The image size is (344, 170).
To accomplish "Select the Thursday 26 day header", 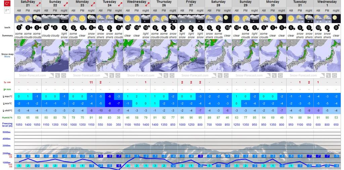I will coord(164,3).
